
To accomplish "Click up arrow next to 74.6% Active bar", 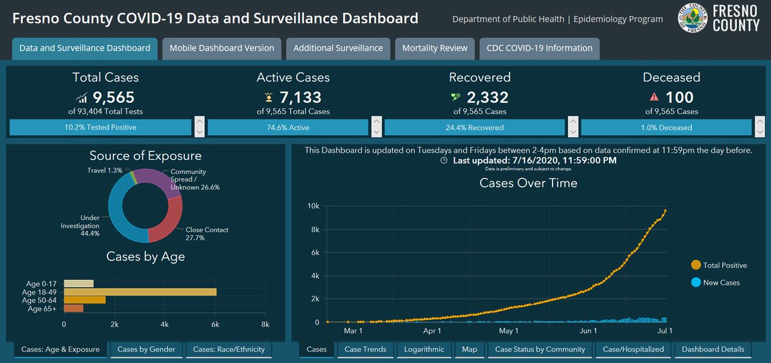I will coord(377,121).
